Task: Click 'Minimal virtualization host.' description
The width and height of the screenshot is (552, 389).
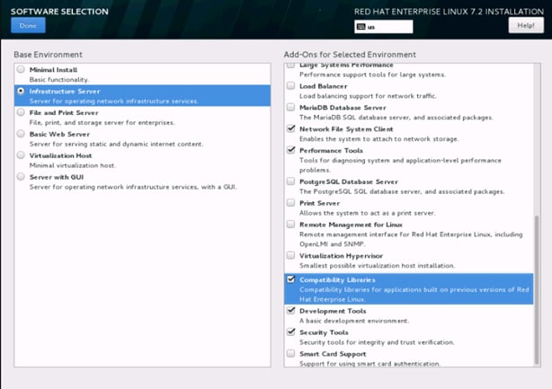Action: (73, 165)
